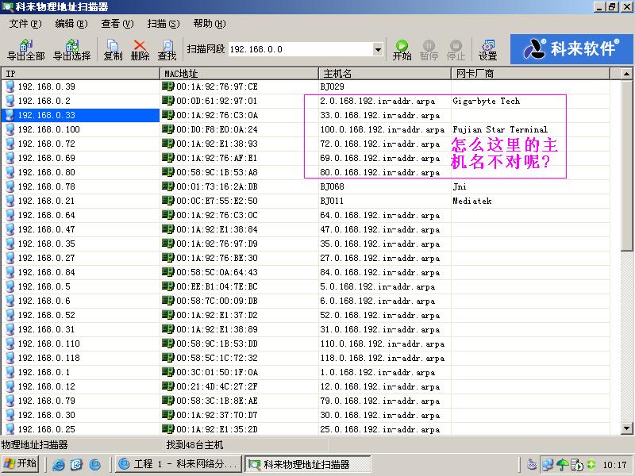Open the 文件 menu
The height and width of the screenshot is (476, 635).
25,24
